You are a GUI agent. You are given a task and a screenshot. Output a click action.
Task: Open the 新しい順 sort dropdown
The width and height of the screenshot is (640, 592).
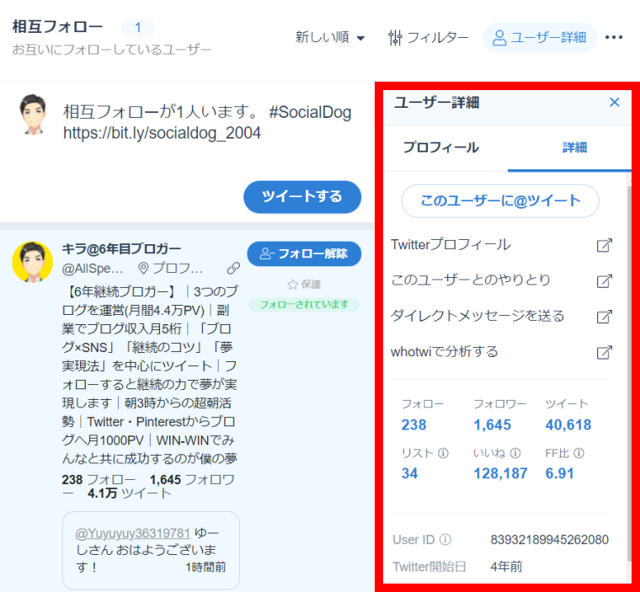[329, 37]
